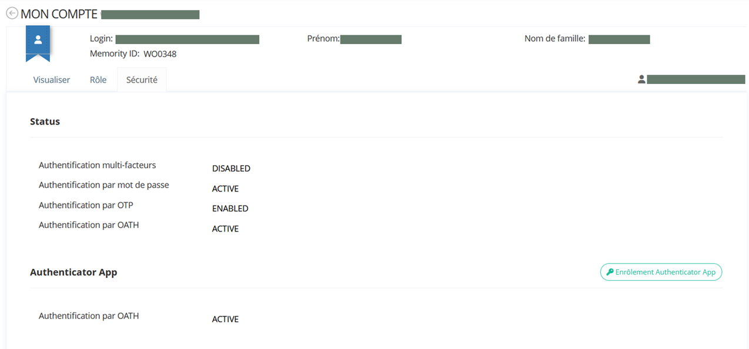The height and width of the screenshot is (349, 749).
Task: Click the Authentification multi-facteurs label
Action: pos(97,165)
